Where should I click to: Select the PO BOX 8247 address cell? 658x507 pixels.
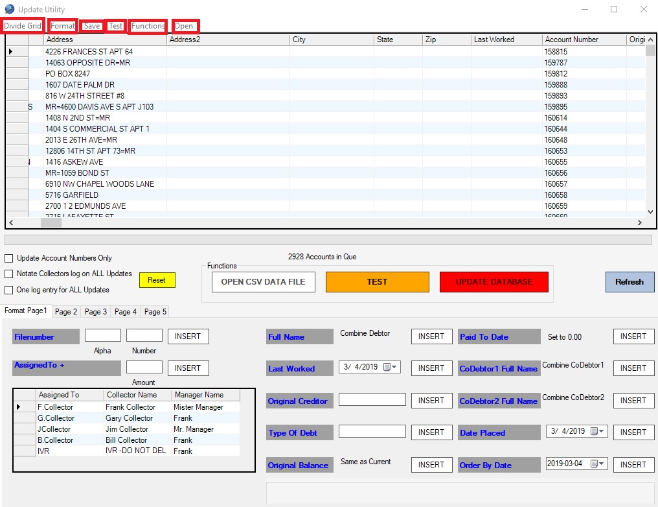pyautogui.click(x=106, y=73)
